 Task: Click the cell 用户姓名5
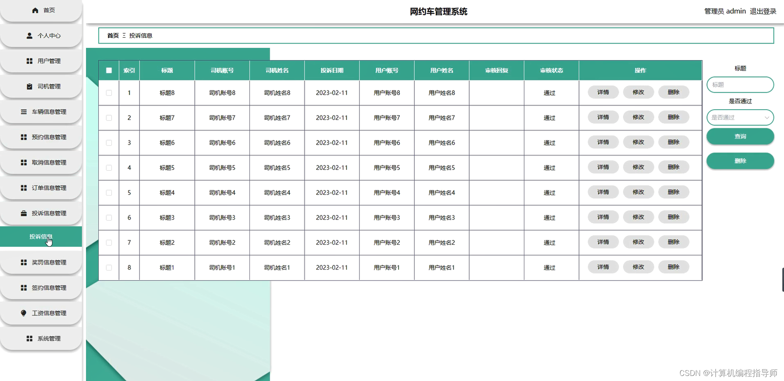pos(442,168)
